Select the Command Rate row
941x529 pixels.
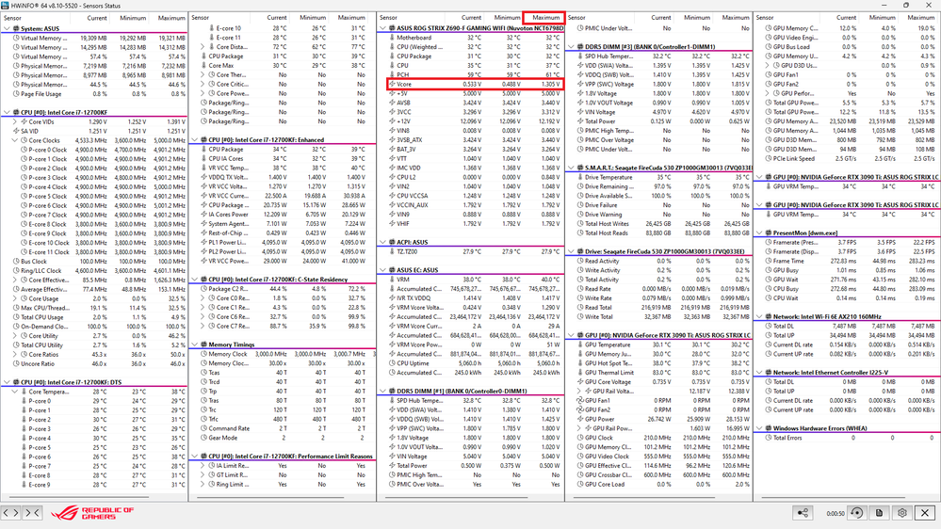(x=282, y=428)
